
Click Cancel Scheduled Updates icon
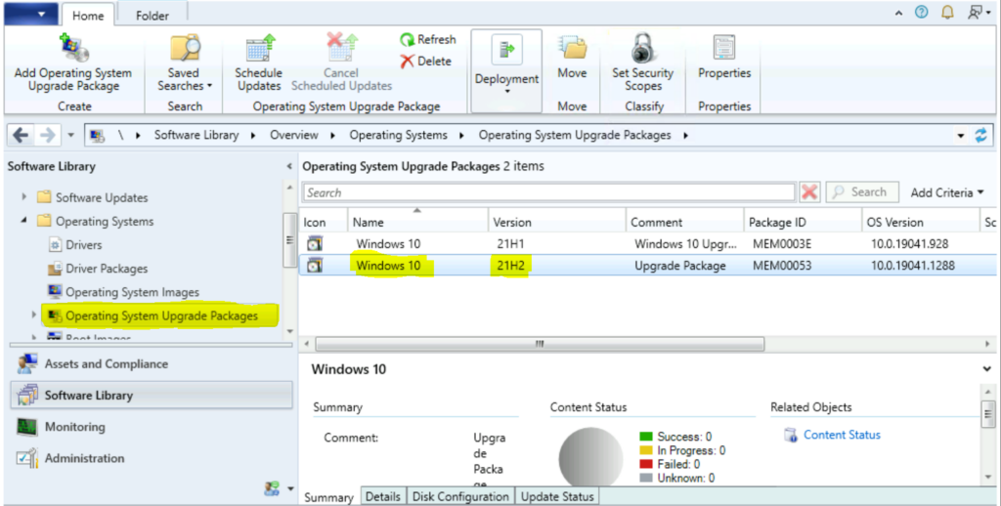[341, 48]
